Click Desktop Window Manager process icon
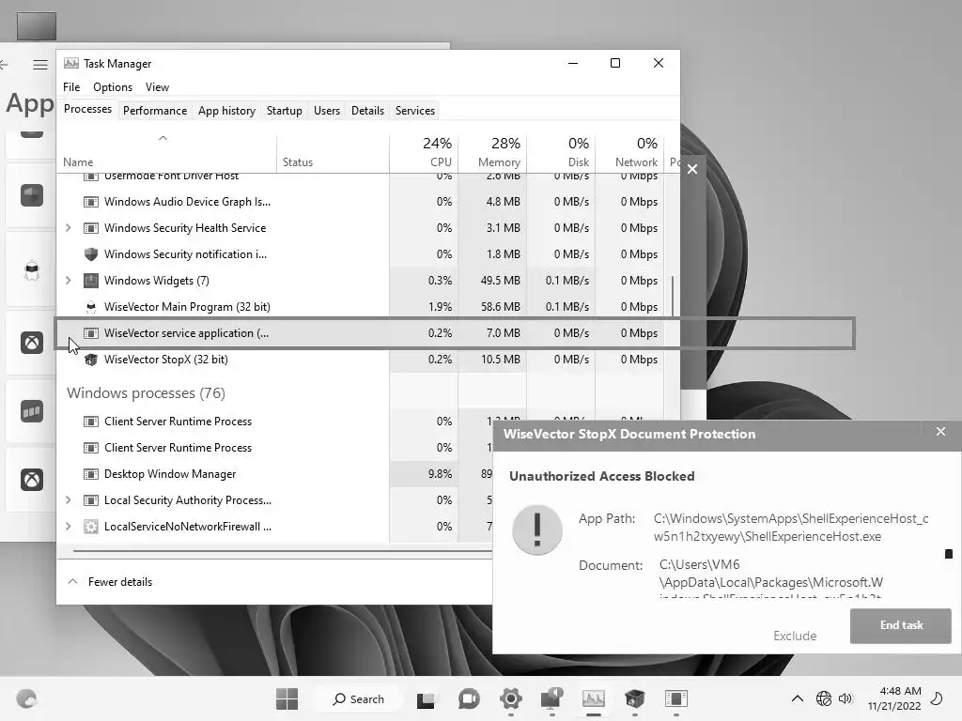962x721 pixels. click(x=91, y=474)
